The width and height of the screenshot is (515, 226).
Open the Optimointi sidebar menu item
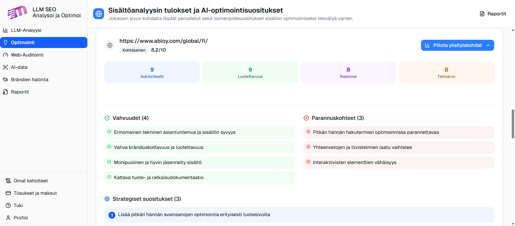44,43
